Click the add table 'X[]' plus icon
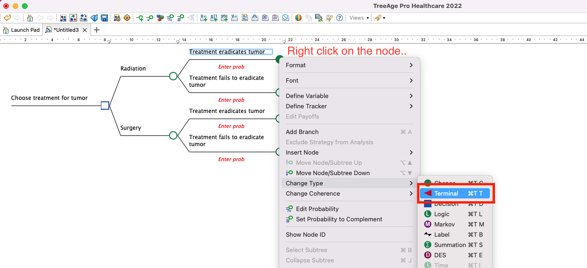This screenshot has width=587, height=268. (214, 18)
